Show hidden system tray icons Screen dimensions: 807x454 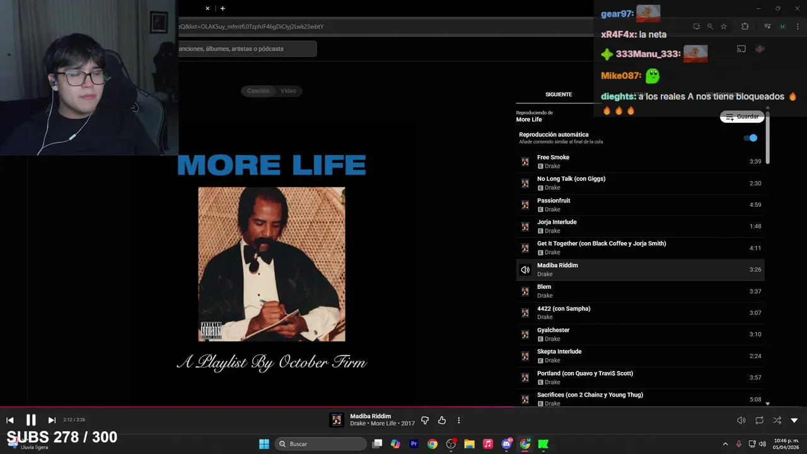pyautogui.click(x=725, y=444)
